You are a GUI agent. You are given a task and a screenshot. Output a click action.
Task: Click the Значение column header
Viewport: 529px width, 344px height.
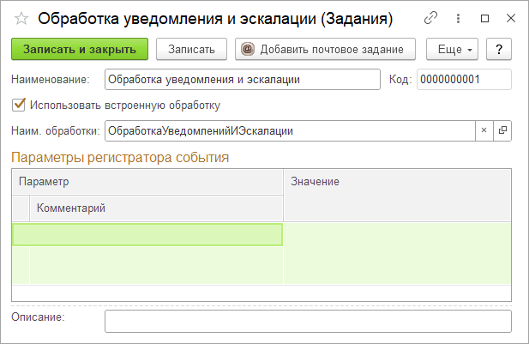[397, 182]
